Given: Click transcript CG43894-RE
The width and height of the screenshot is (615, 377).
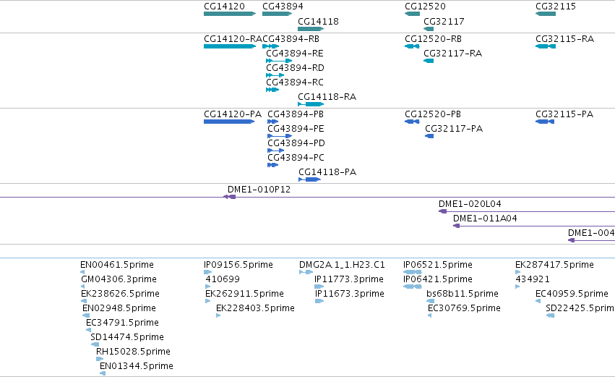Looking at the screenshot, I should coord(279,61).
